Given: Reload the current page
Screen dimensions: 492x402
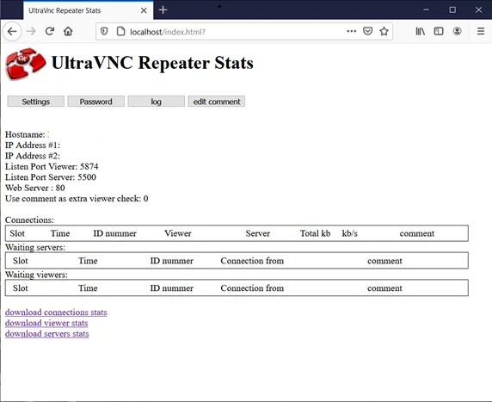Looking at the screenshot, I should coord(50,31).
